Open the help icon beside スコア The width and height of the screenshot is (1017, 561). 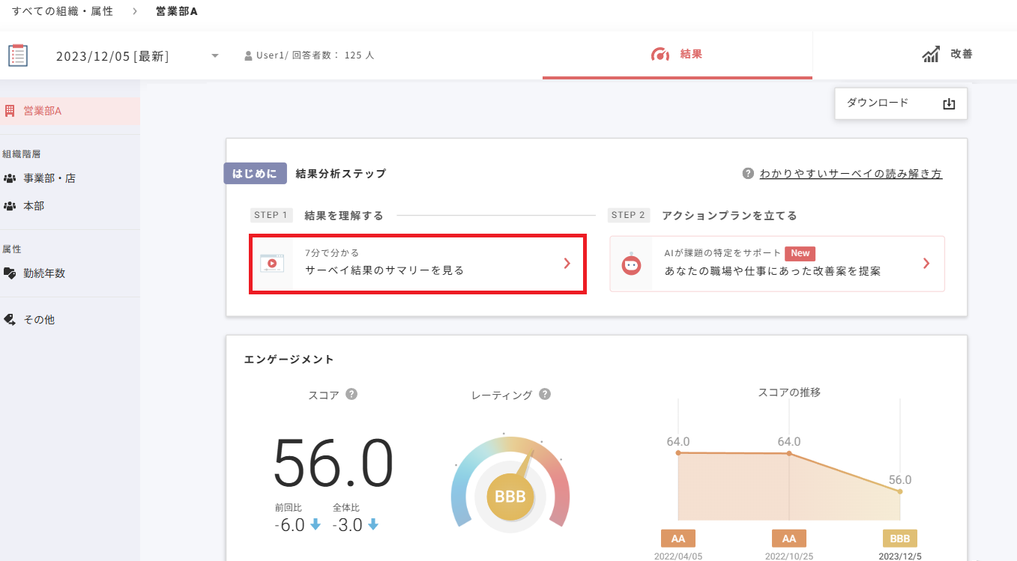point(351,393)
